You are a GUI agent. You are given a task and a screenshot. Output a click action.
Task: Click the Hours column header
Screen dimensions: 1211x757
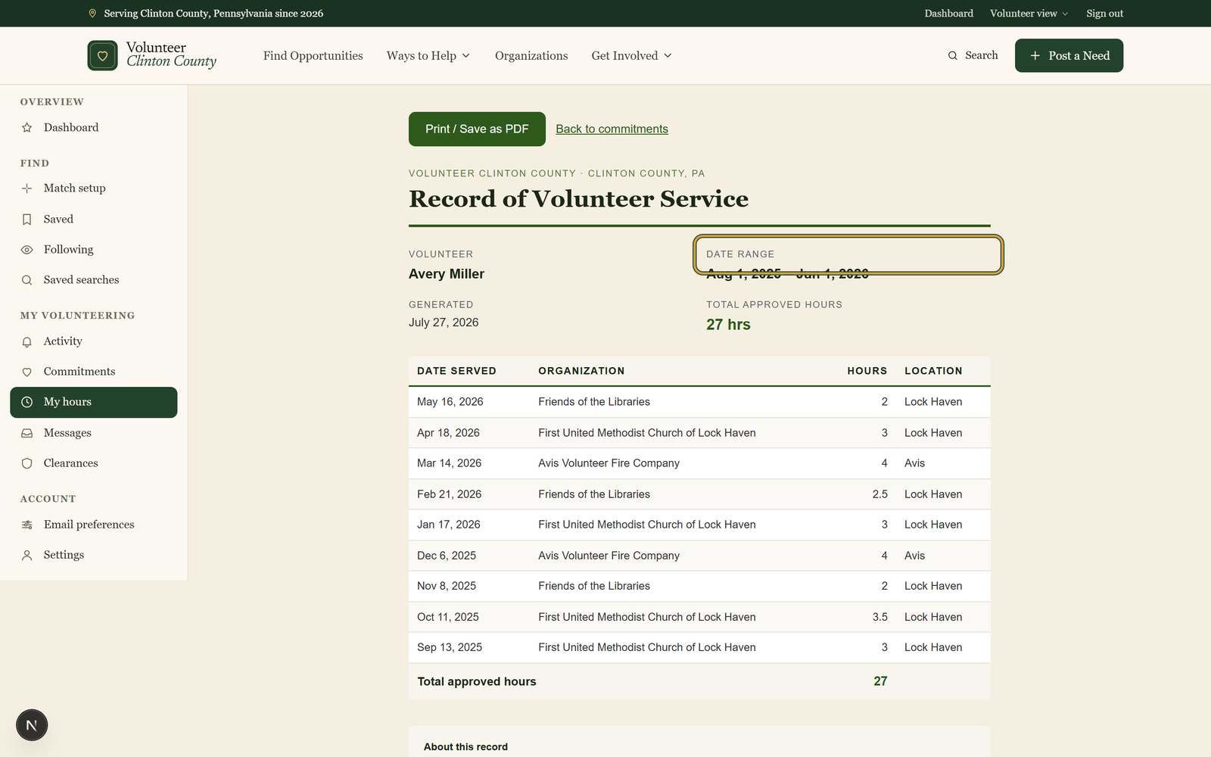(867, 371)
